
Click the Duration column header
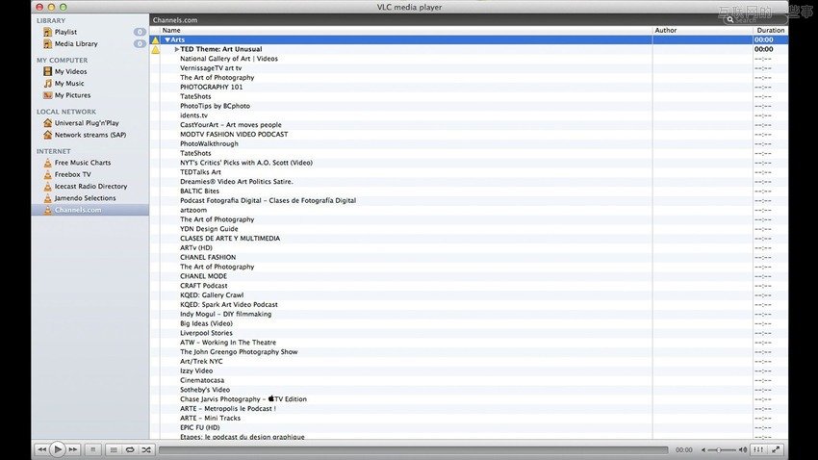click(x=770, y=30)
